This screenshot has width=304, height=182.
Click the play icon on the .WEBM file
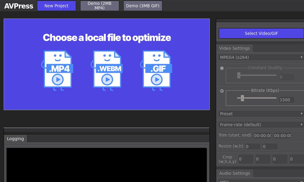tap(107, 80)
